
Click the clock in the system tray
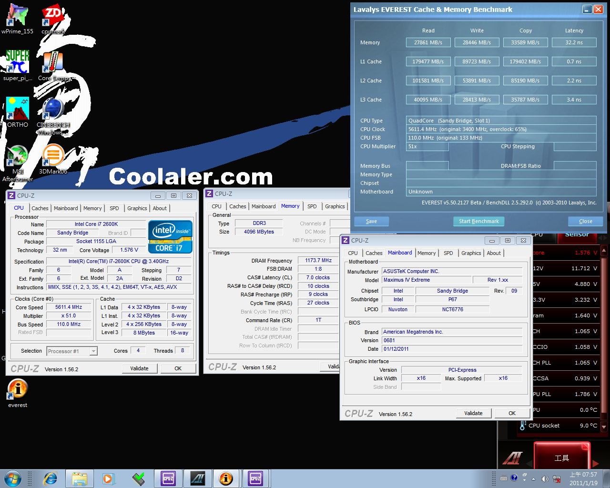coord(583,478)
